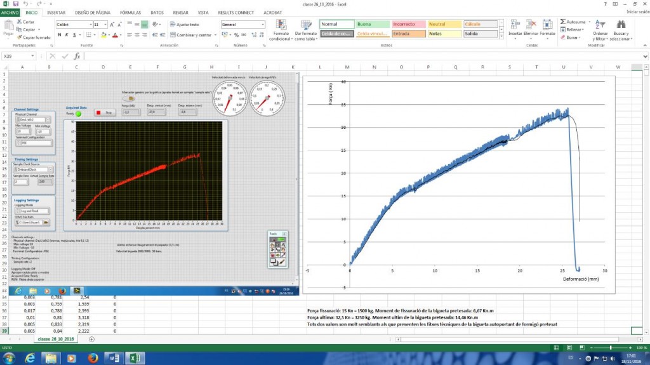Screen dimensions: 650x365
Task: Click the zoom slider handle in status bar
Action: pos(611,348)
